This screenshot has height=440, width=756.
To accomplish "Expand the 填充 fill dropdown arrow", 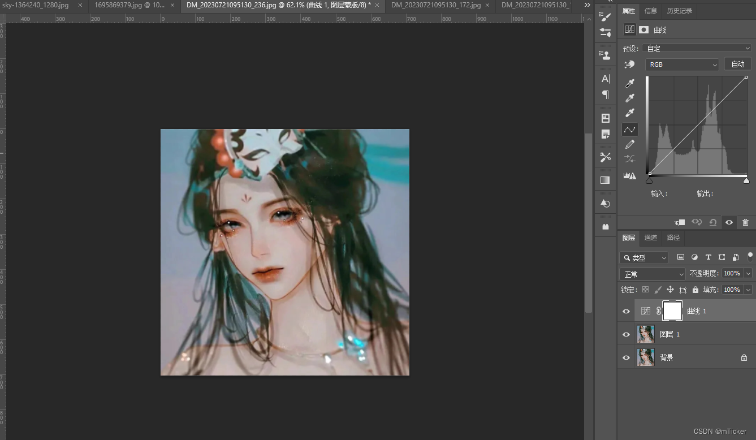I will pos(748,290).
